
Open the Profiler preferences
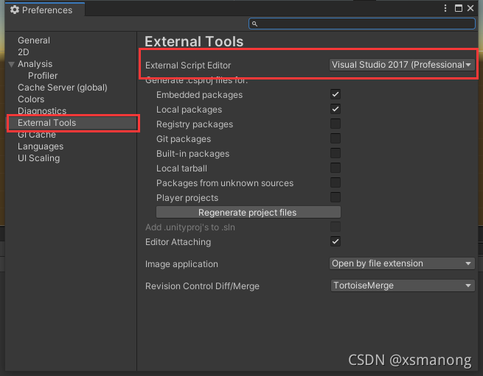pyautogui.click(x=43, y=76)
